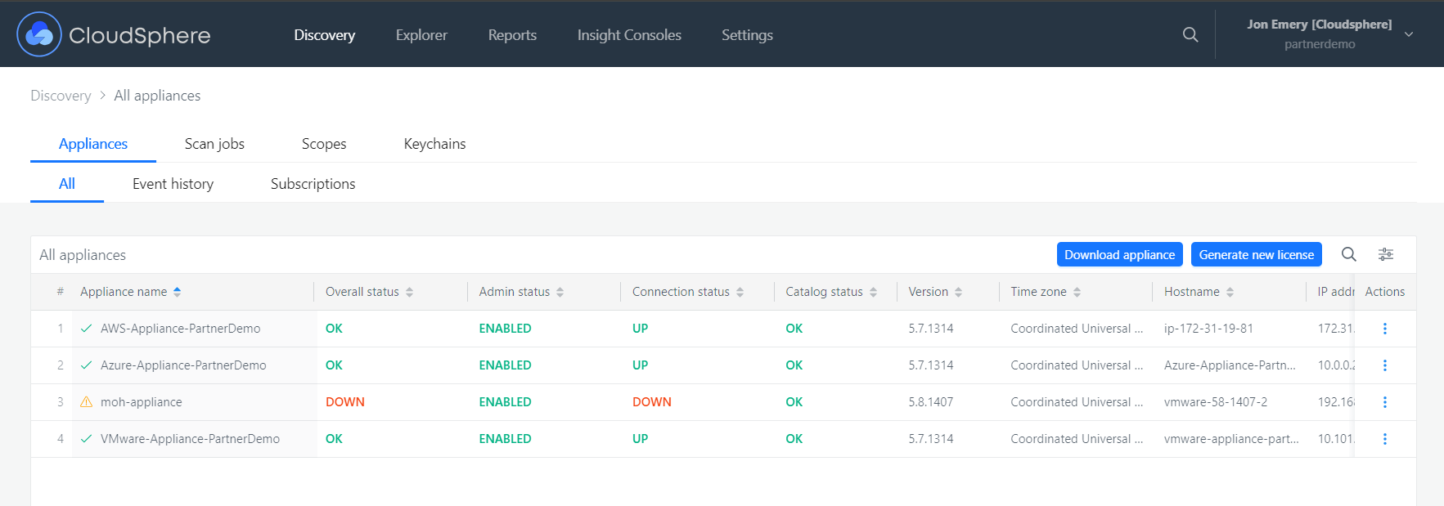Open the Explorer top navigation menu
1444x506 pixels.
(421, 35)
